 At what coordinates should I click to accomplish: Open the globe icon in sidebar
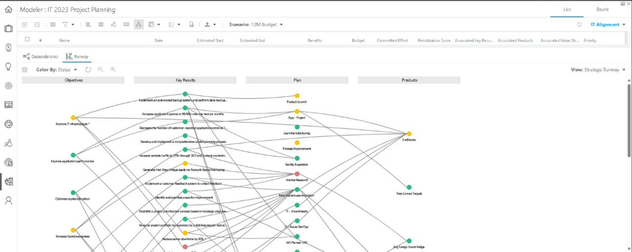[x=8, y=124]
